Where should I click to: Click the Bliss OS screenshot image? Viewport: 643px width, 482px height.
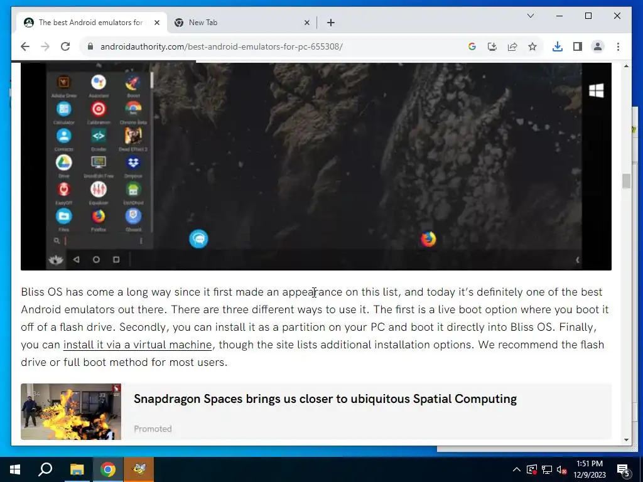pyautogui.click(x=316, y=166)
